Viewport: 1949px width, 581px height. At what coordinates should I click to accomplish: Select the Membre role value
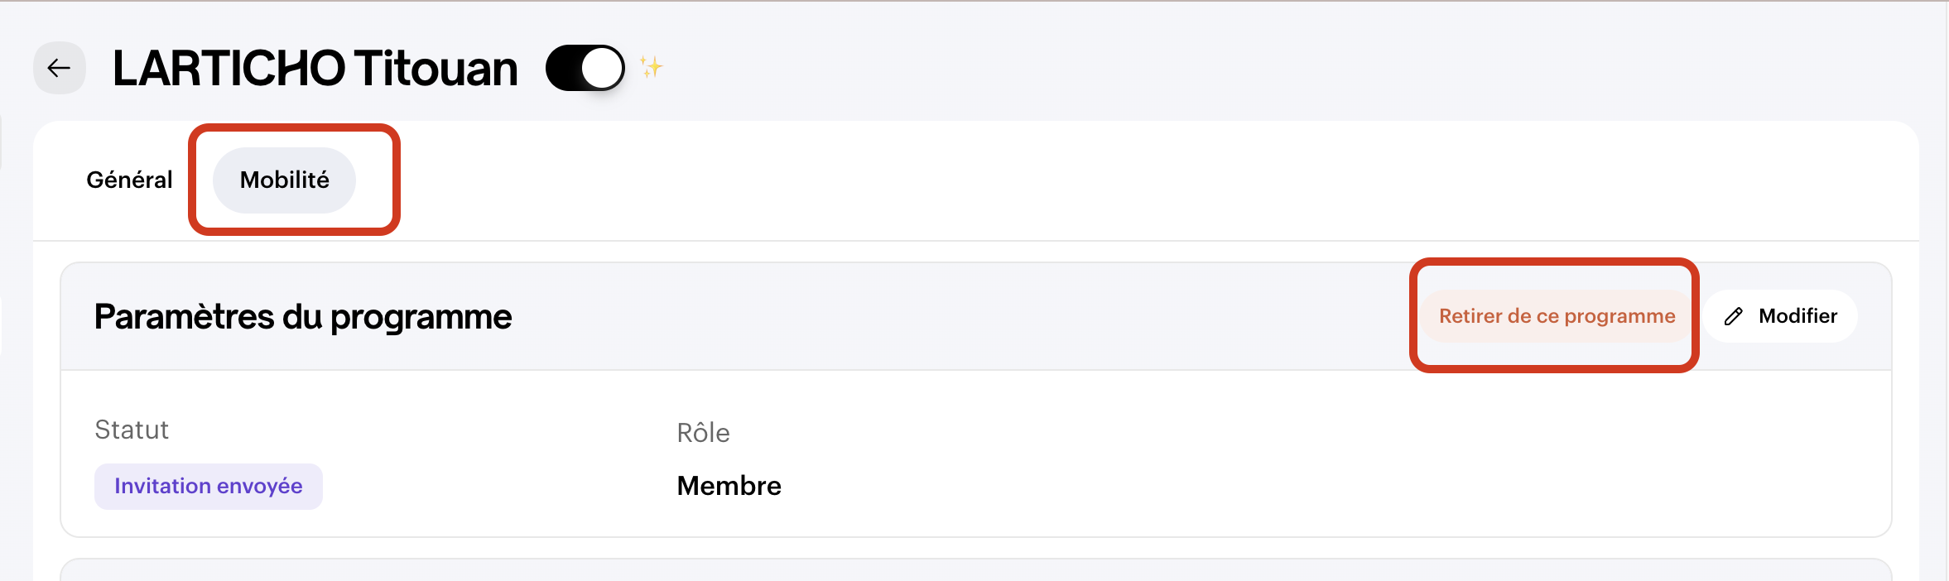click(x=729, y=486)
